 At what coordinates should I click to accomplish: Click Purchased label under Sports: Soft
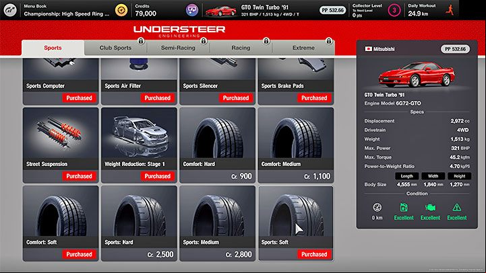(x=314, y=254)
